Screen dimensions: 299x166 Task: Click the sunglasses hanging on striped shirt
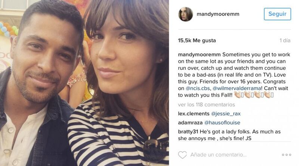pyautogui.click(x=155, y=150)
